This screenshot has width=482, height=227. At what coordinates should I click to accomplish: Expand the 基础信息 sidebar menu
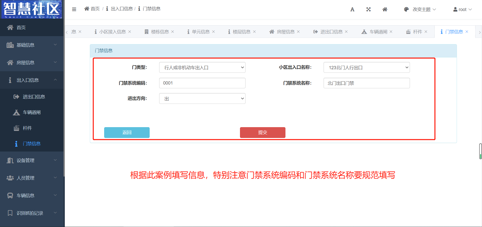(x=32, y=45)
